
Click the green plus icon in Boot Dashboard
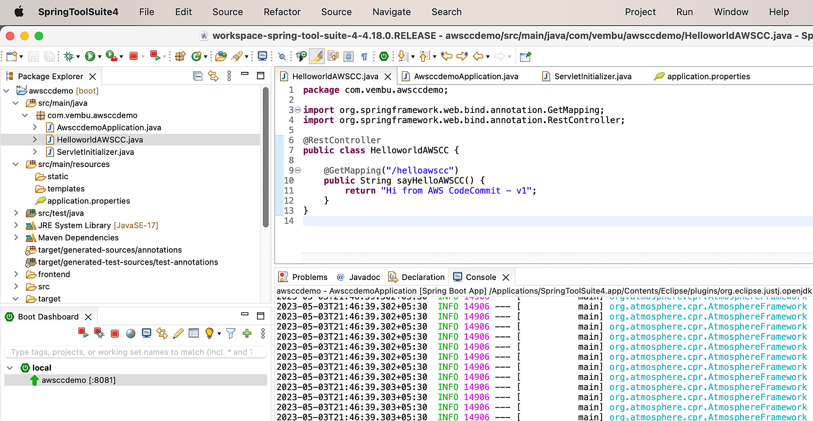pos(247,334)
